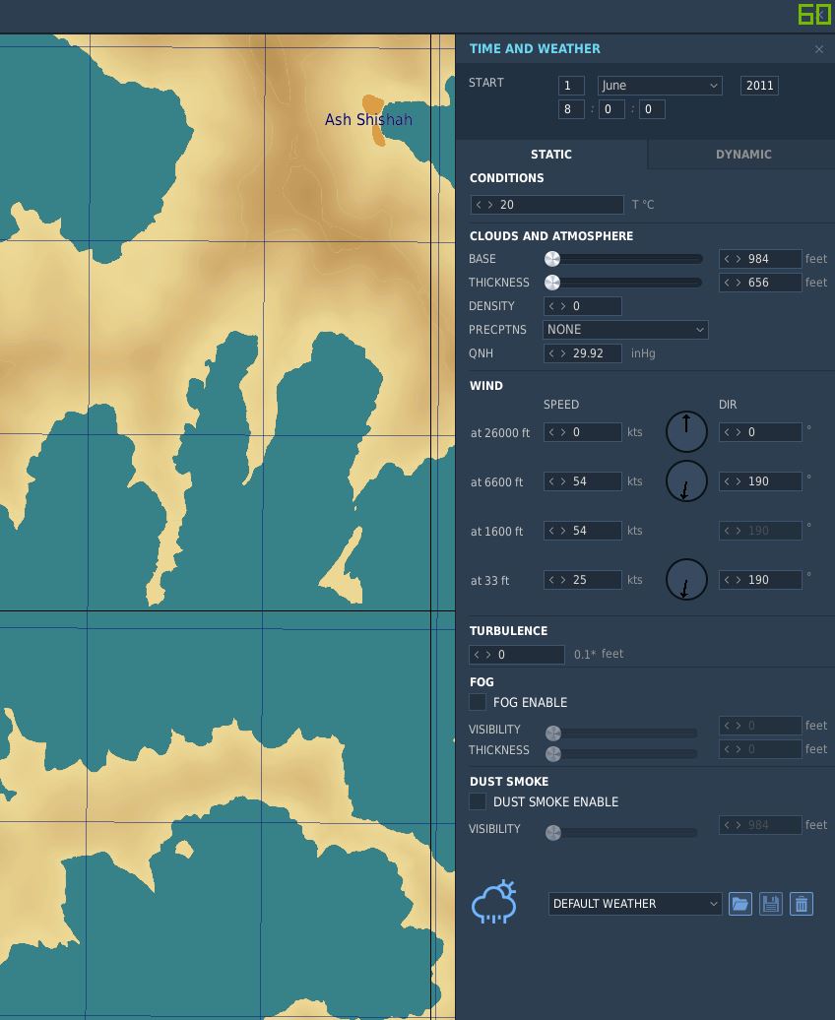Open the precipitations dropdown set to NONE
This screenshot has width=835, height=1020.
(x=625, y=329)
